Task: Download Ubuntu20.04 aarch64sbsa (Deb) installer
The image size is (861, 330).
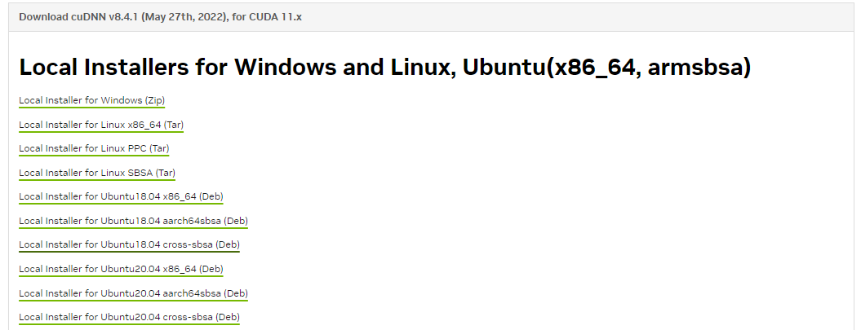Action: point(133,293)
